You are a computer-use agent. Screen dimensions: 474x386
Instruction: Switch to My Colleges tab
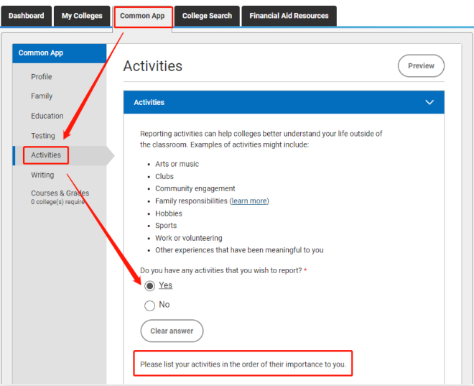82,16
